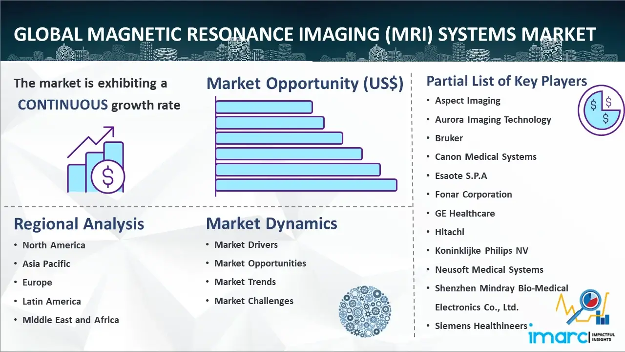This screenshot has width=625, height=352.
Task: Choose Middle East and Africa region
Action: click(x=71, y=320)
